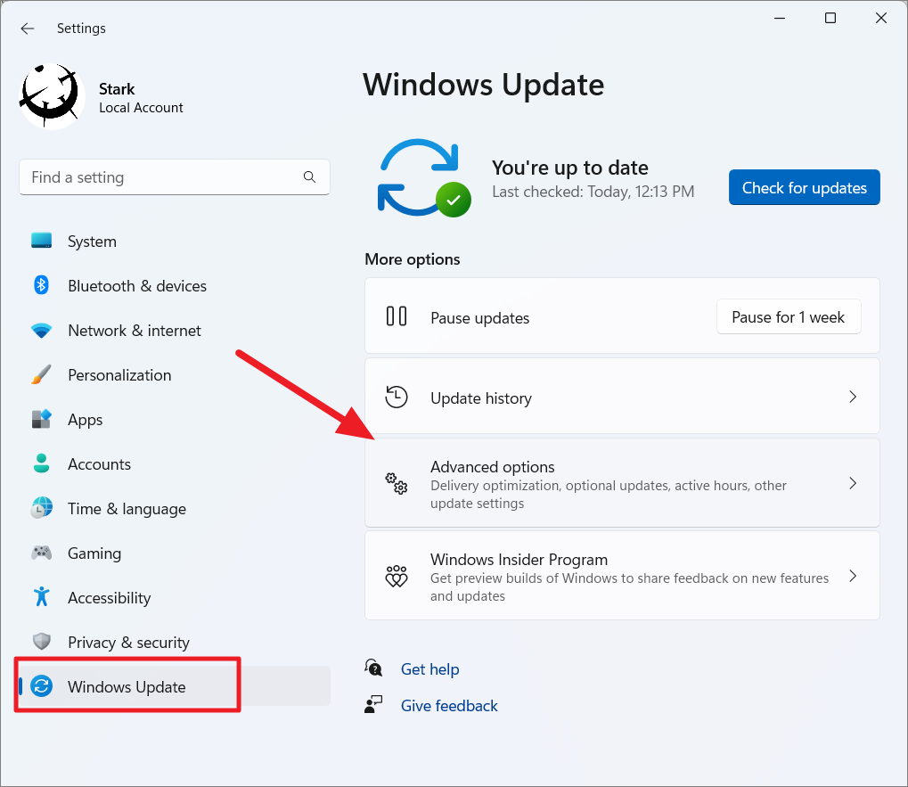Image resolution: width=908 pixels, height=787 pixels.
Task: Open Accessibility settings
Action: (x=175, y=598)
